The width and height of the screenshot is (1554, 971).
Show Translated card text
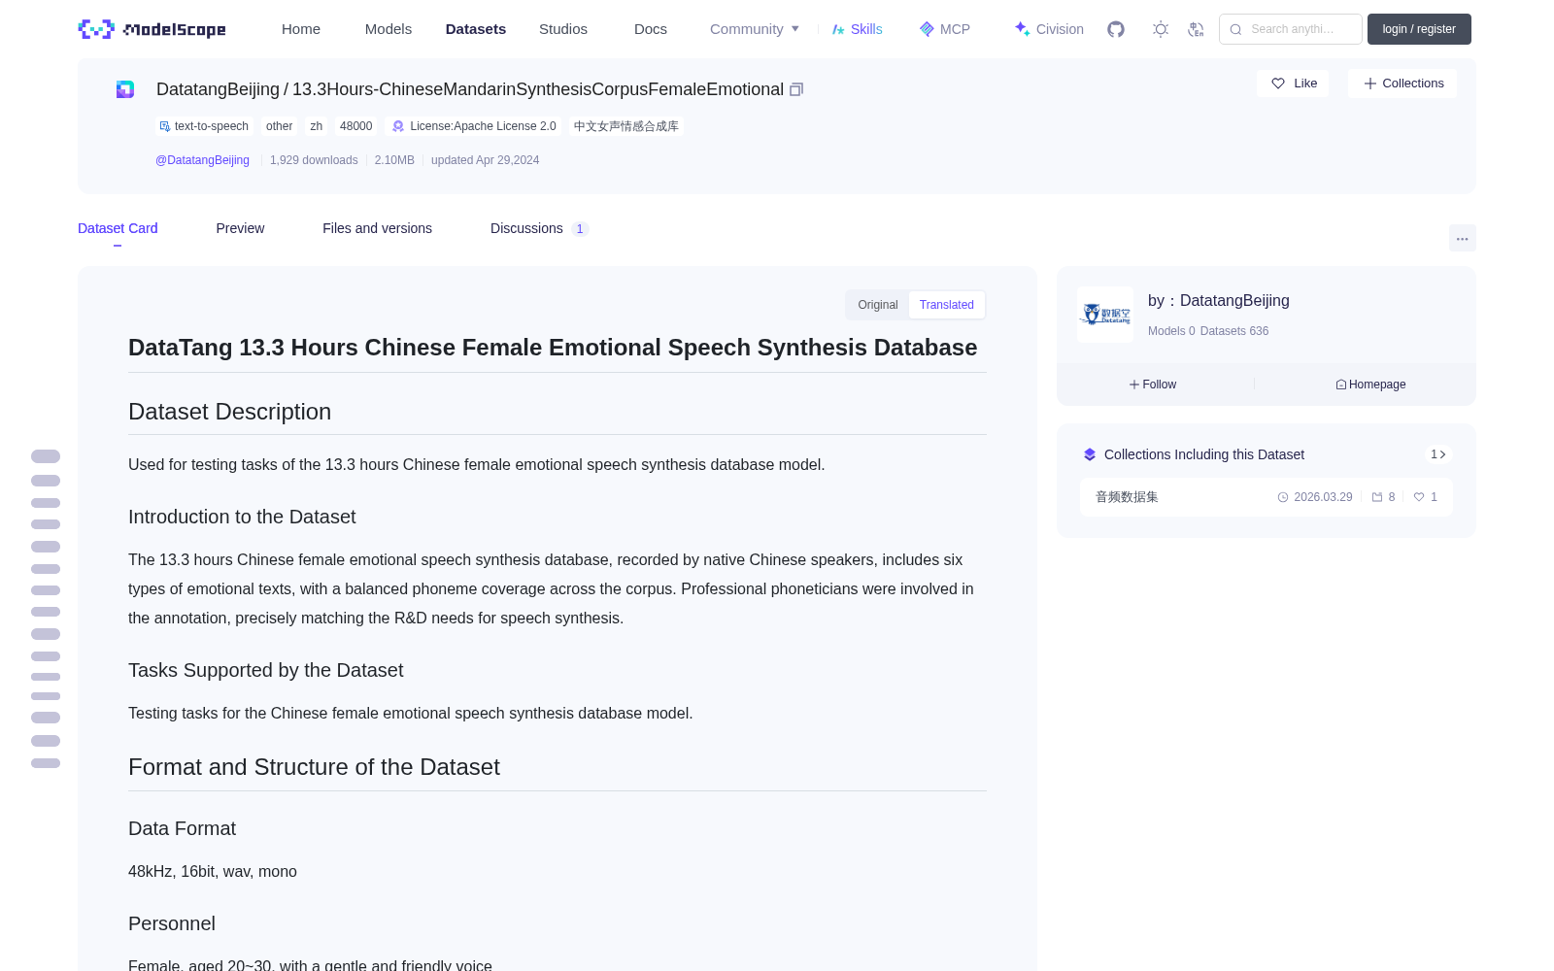tap(947, 305)
